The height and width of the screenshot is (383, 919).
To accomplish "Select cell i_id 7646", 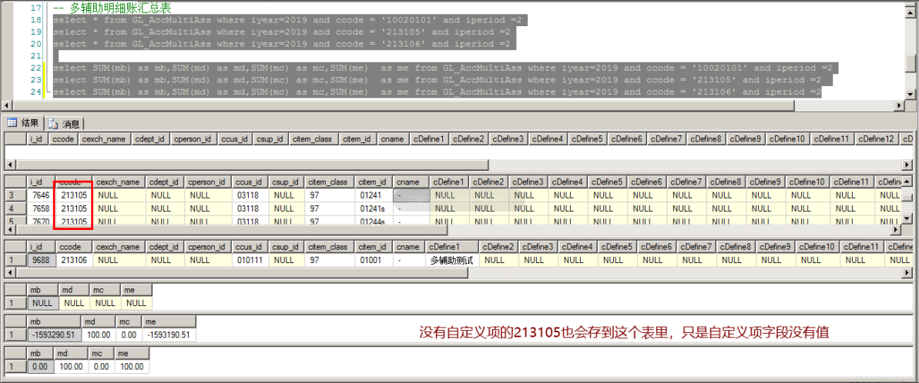I will (x=41, y=195).
